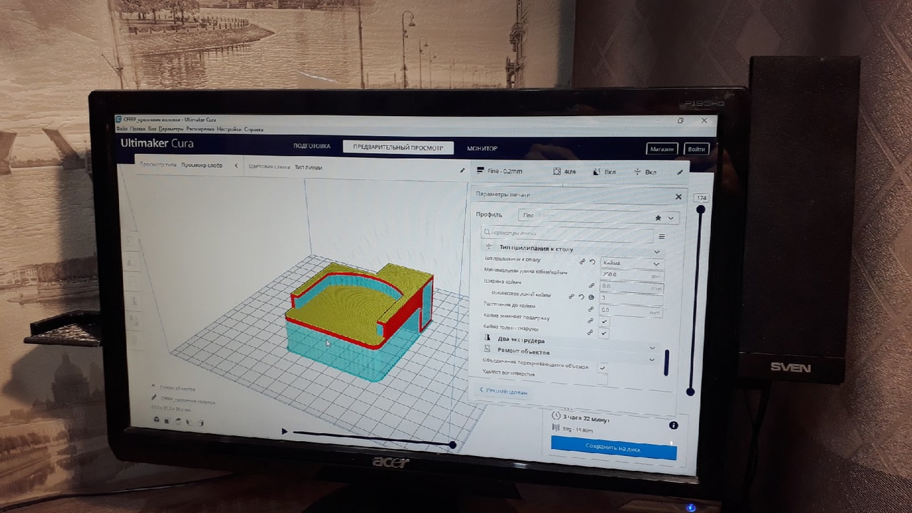The width and height of the screenshot is (912, 513).
Task: Click the bottom handle of the vertical layer slider
Action: click(690, 392)
